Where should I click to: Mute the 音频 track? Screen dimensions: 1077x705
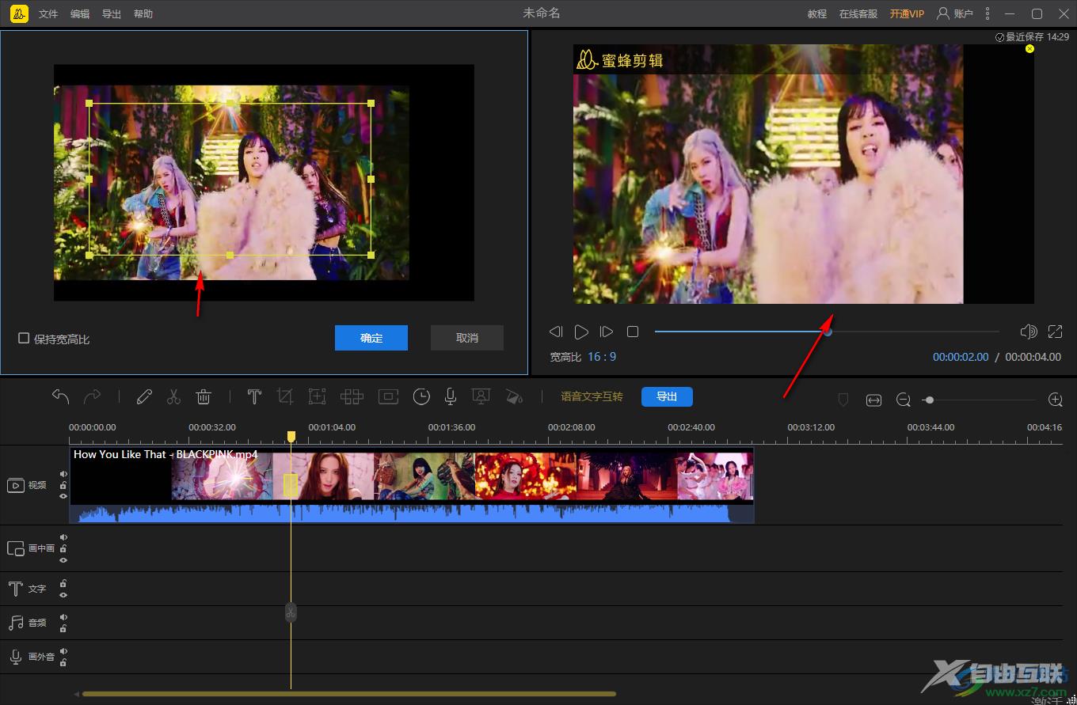63,617
